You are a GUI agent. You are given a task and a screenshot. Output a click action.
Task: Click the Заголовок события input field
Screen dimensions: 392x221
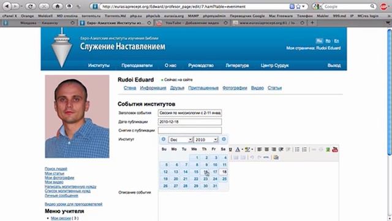pyautogui.click(x=190, y=113)
